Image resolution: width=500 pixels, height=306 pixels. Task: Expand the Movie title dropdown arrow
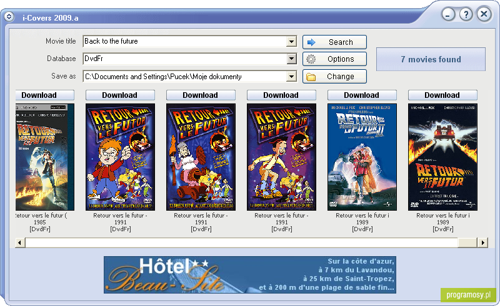[x=291, y=41]
